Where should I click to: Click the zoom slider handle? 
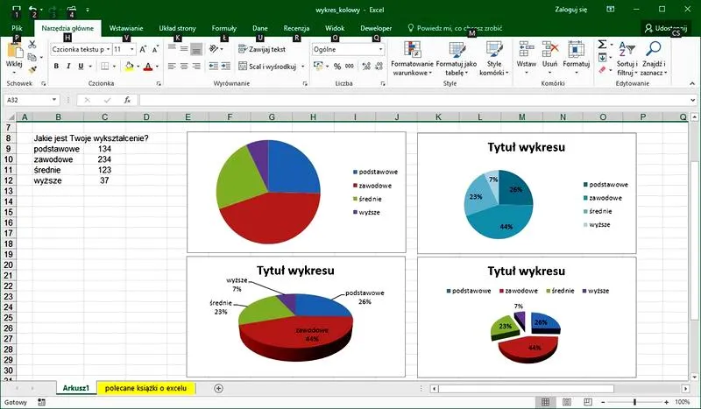pyautogui.click(x=634, y=402)
